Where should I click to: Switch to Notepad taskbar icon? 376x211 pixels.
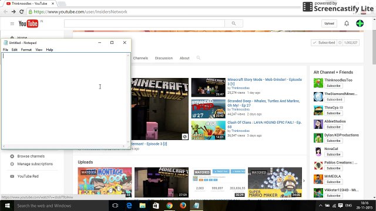coord(196,206)
